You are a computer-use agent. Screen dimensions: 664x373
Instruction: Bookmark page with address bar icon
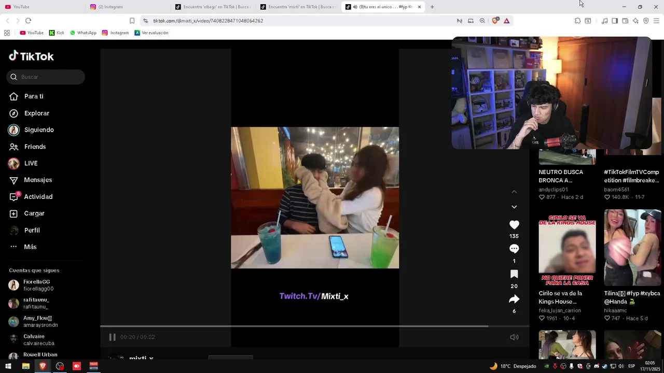(x=132, y=21)
